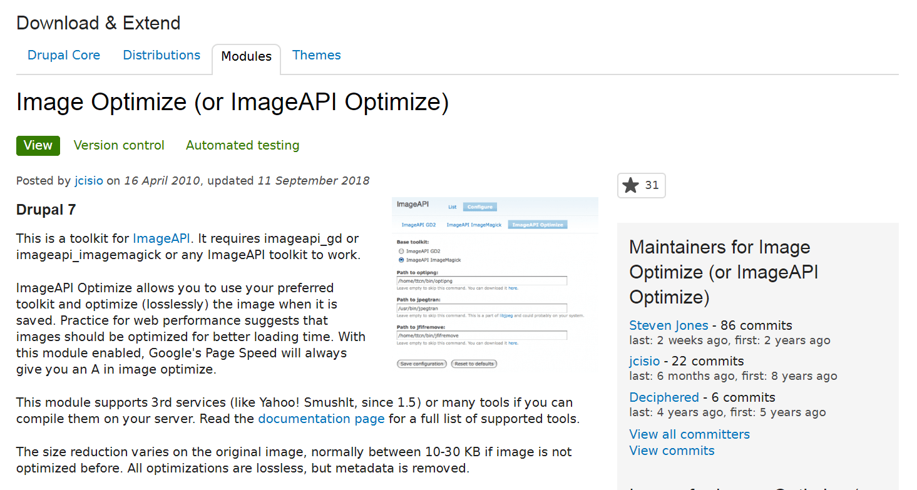Open the documentation page link
Screen dimensions: 917x490
point(321,419)
